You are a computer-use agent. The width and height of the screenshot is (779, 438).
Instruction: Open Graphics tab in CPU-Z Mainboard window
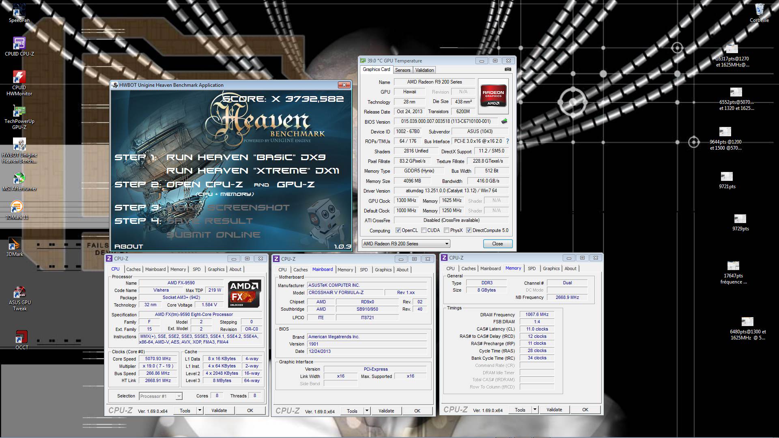click(x=383, y=270)
